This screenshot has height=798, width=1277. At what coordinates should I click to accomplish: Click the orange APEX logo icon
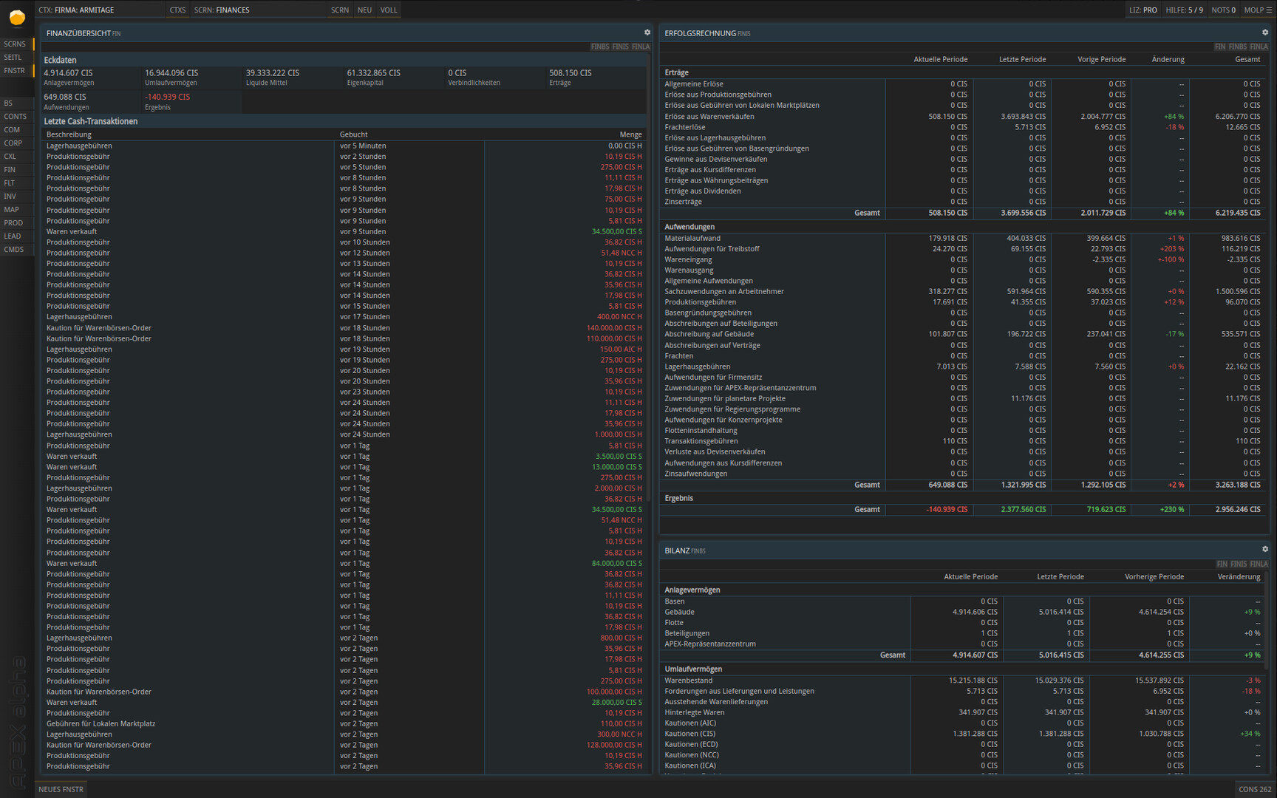tap(16, 17)
